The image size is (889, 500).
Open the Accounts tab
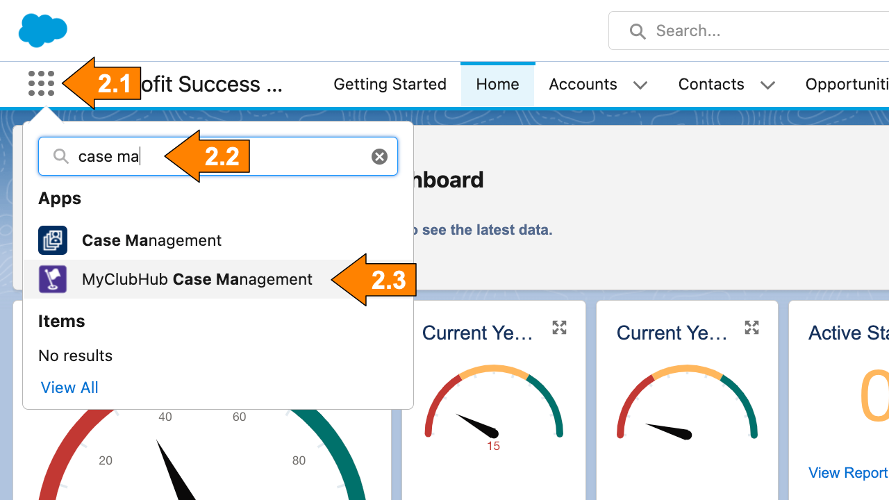[583, 84]
